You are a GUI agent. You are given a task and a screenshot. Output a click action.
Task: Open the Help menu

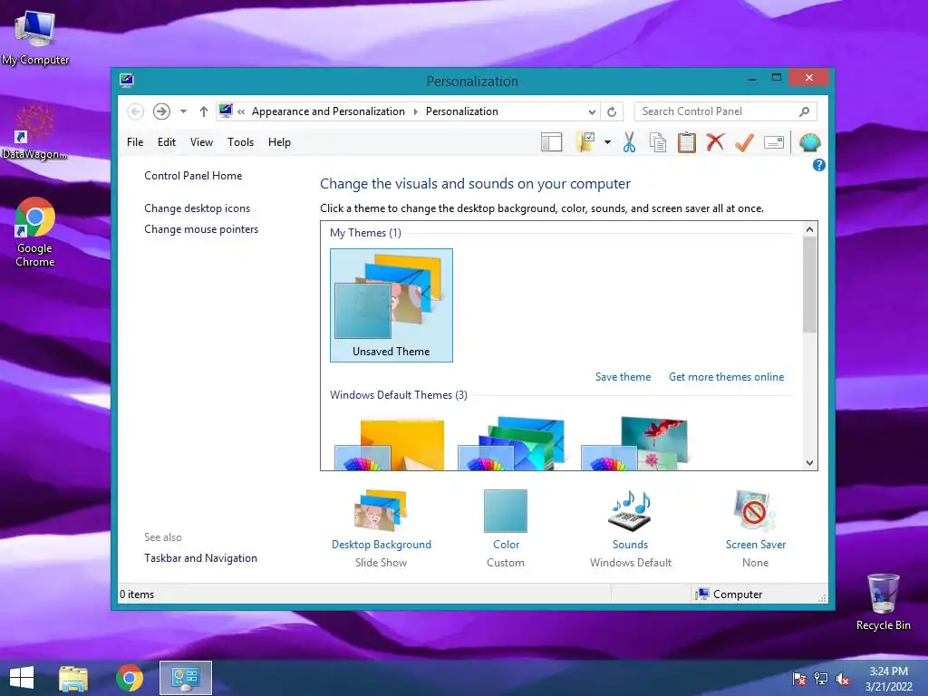(279, 142)
